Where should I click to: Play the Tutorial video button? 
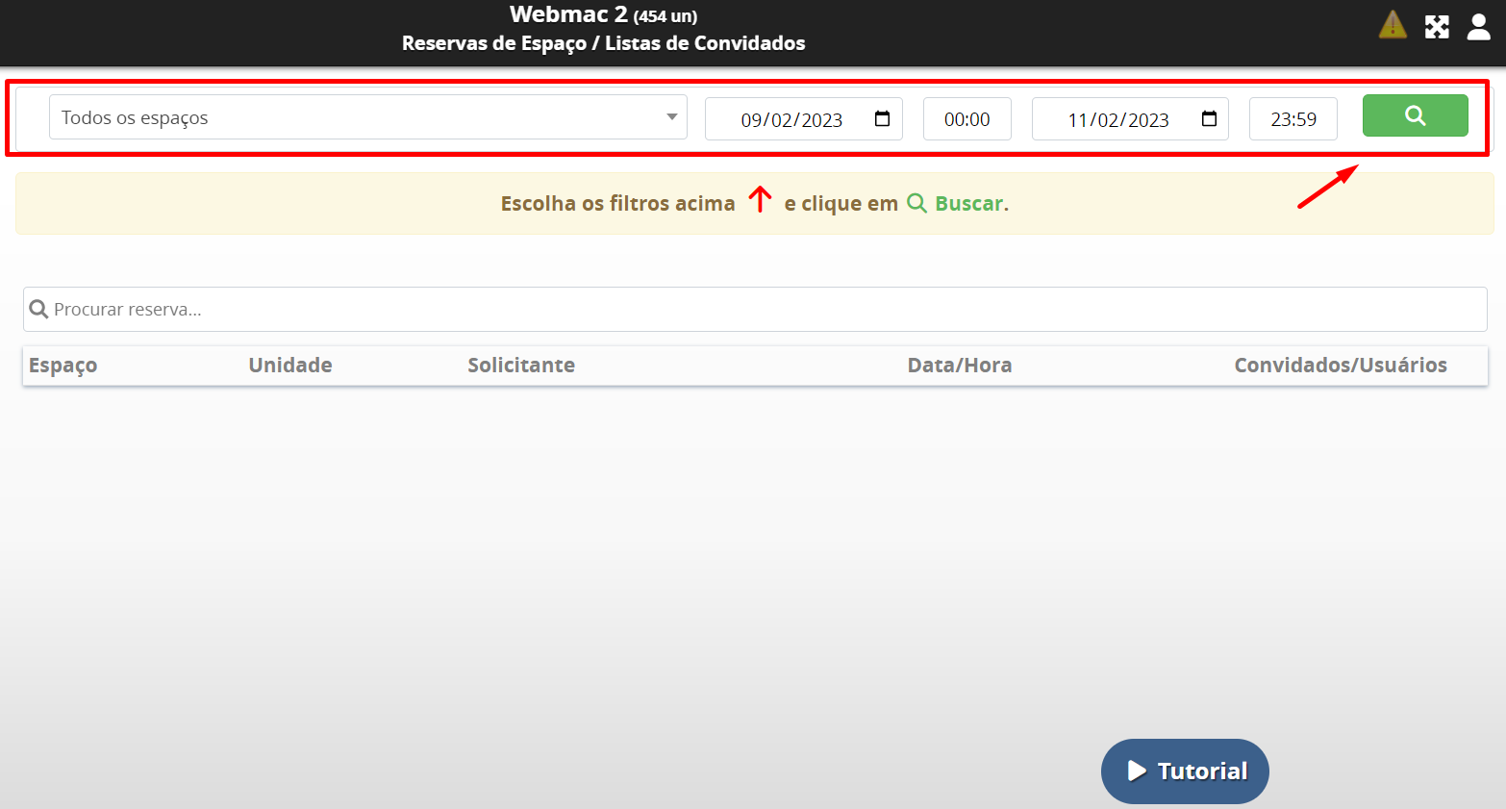tap(1185, 771)
